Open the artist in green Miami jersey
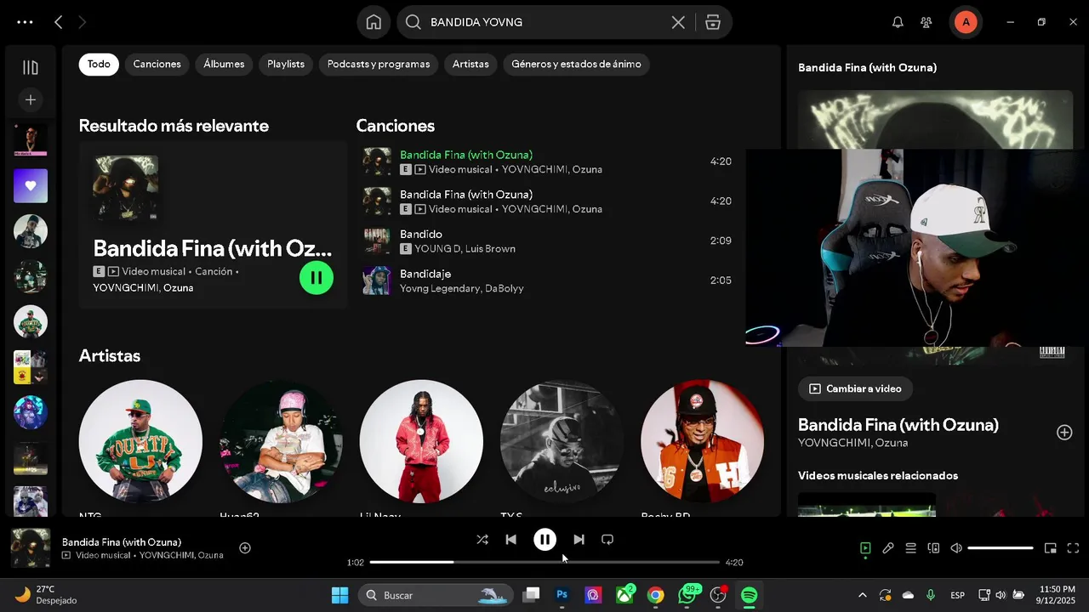Screen dimensions: 1089x612 pos(140,441)
